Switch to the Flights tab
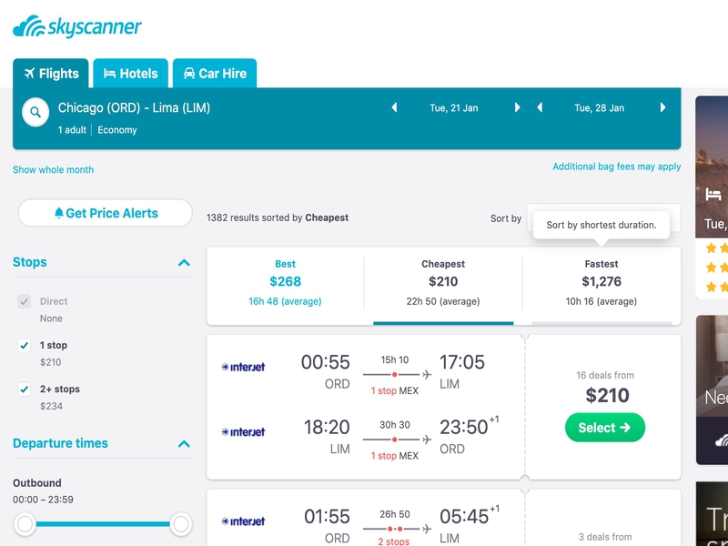 click(51, 74)
